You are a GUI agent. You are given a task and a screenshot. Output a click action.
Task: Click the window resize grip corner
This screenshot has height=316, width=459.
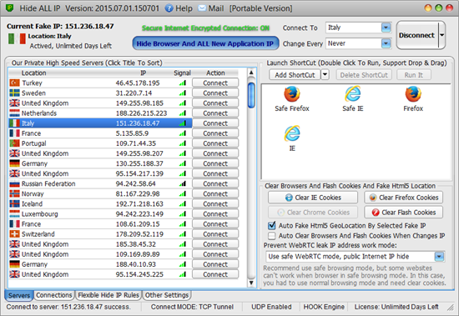click(x=451, y=307)
